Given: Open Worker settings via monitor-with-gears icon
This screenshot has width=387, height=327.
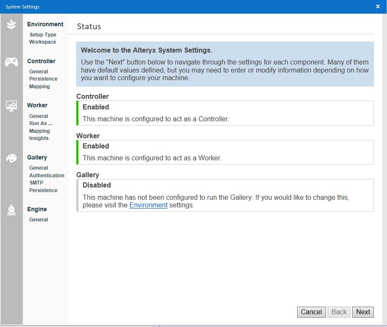Looking at the screenshot, I should (11, 105).
